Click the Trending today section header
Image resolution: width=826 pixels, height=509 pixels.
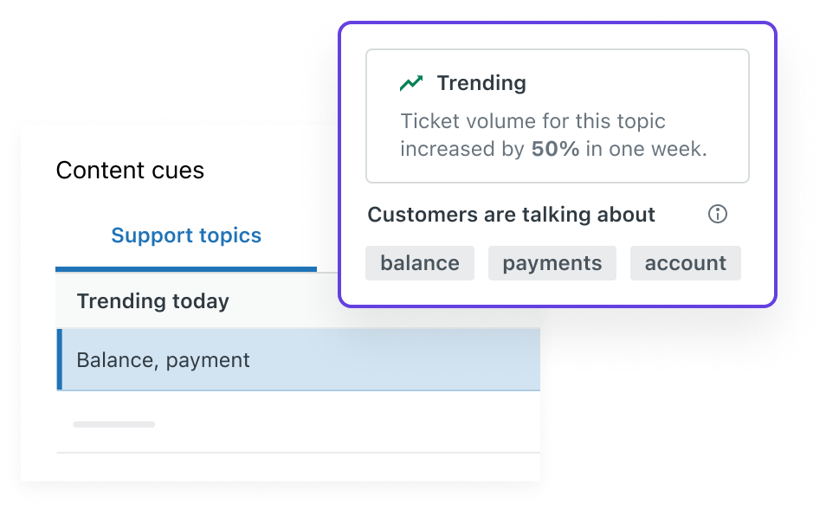[x=152, y=301]
